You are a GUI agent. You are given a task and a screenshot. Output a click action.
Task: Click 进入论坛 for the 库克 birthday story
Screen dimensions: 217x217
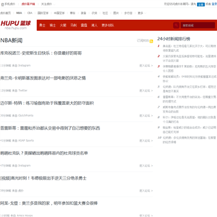[146, 66]
